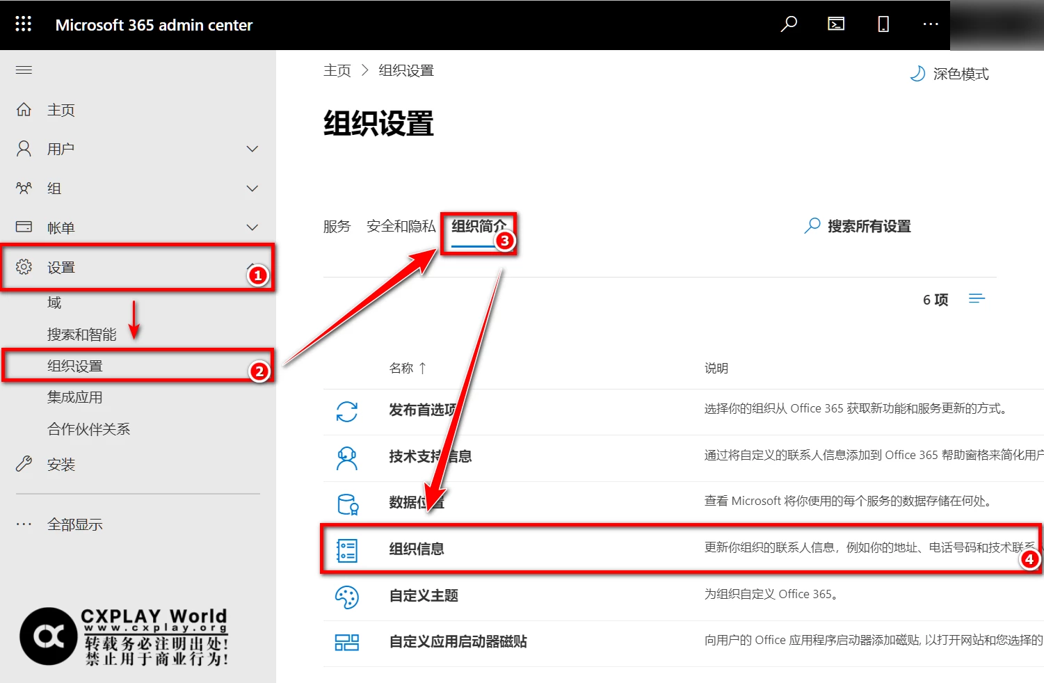The width and height of the screenshot is (1044, 683).
Task: Open 合作伙伴关系 in sidebar
Action: click(88, 429)
